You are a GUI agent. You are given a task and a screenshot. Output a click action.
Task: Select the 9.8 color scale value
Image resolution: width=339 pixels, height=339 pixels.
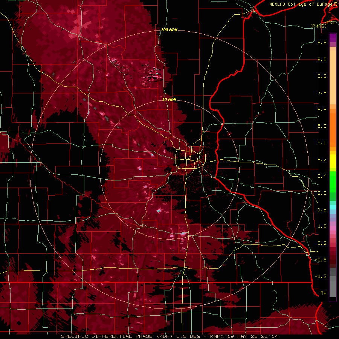(322, 43)
